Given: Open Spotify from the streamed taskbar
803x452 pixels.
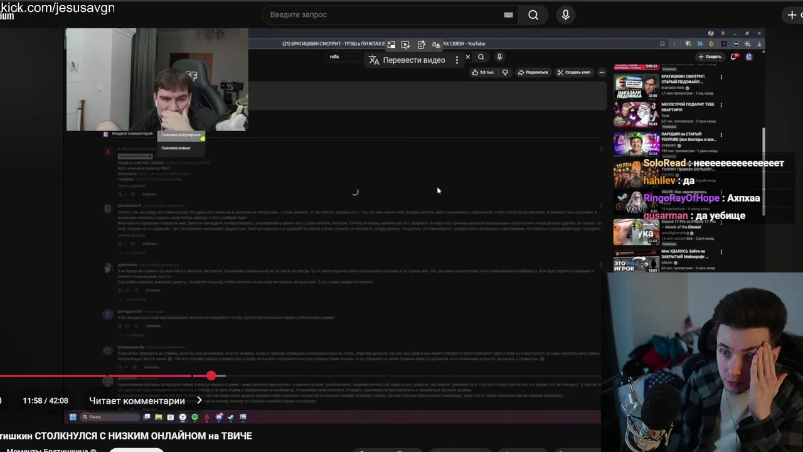Looking at the screenshot, I should [x=194, y=417].
